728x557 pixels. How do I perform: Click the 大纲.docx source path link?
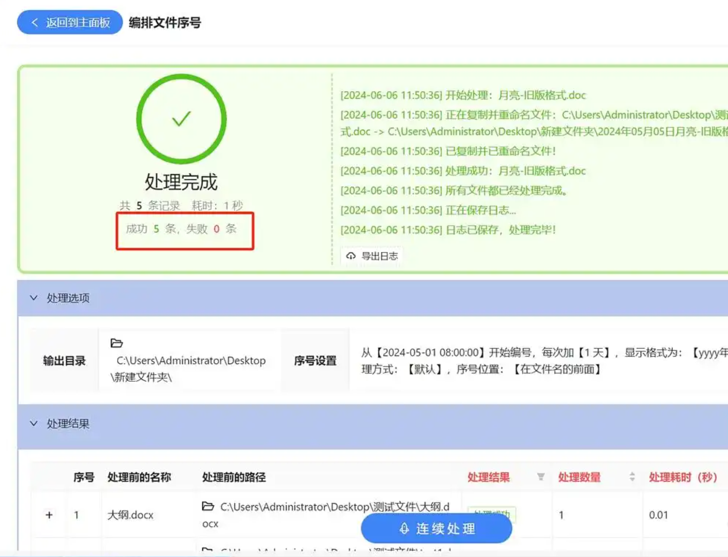tap(334, 508)
